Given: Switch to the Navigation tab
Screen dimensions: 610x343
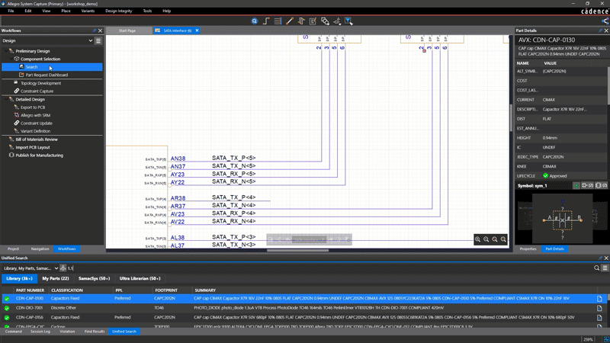Looking at the screenshot, I should click(x=40, y=249).
